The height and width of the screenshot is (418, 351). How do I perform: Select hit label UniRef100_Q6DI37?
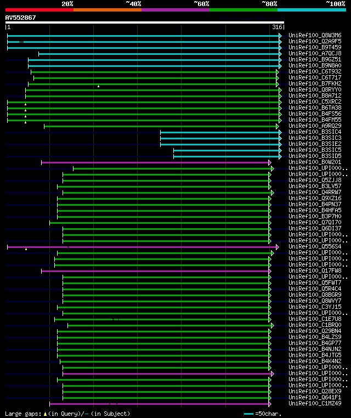click(x=315, y=228)
